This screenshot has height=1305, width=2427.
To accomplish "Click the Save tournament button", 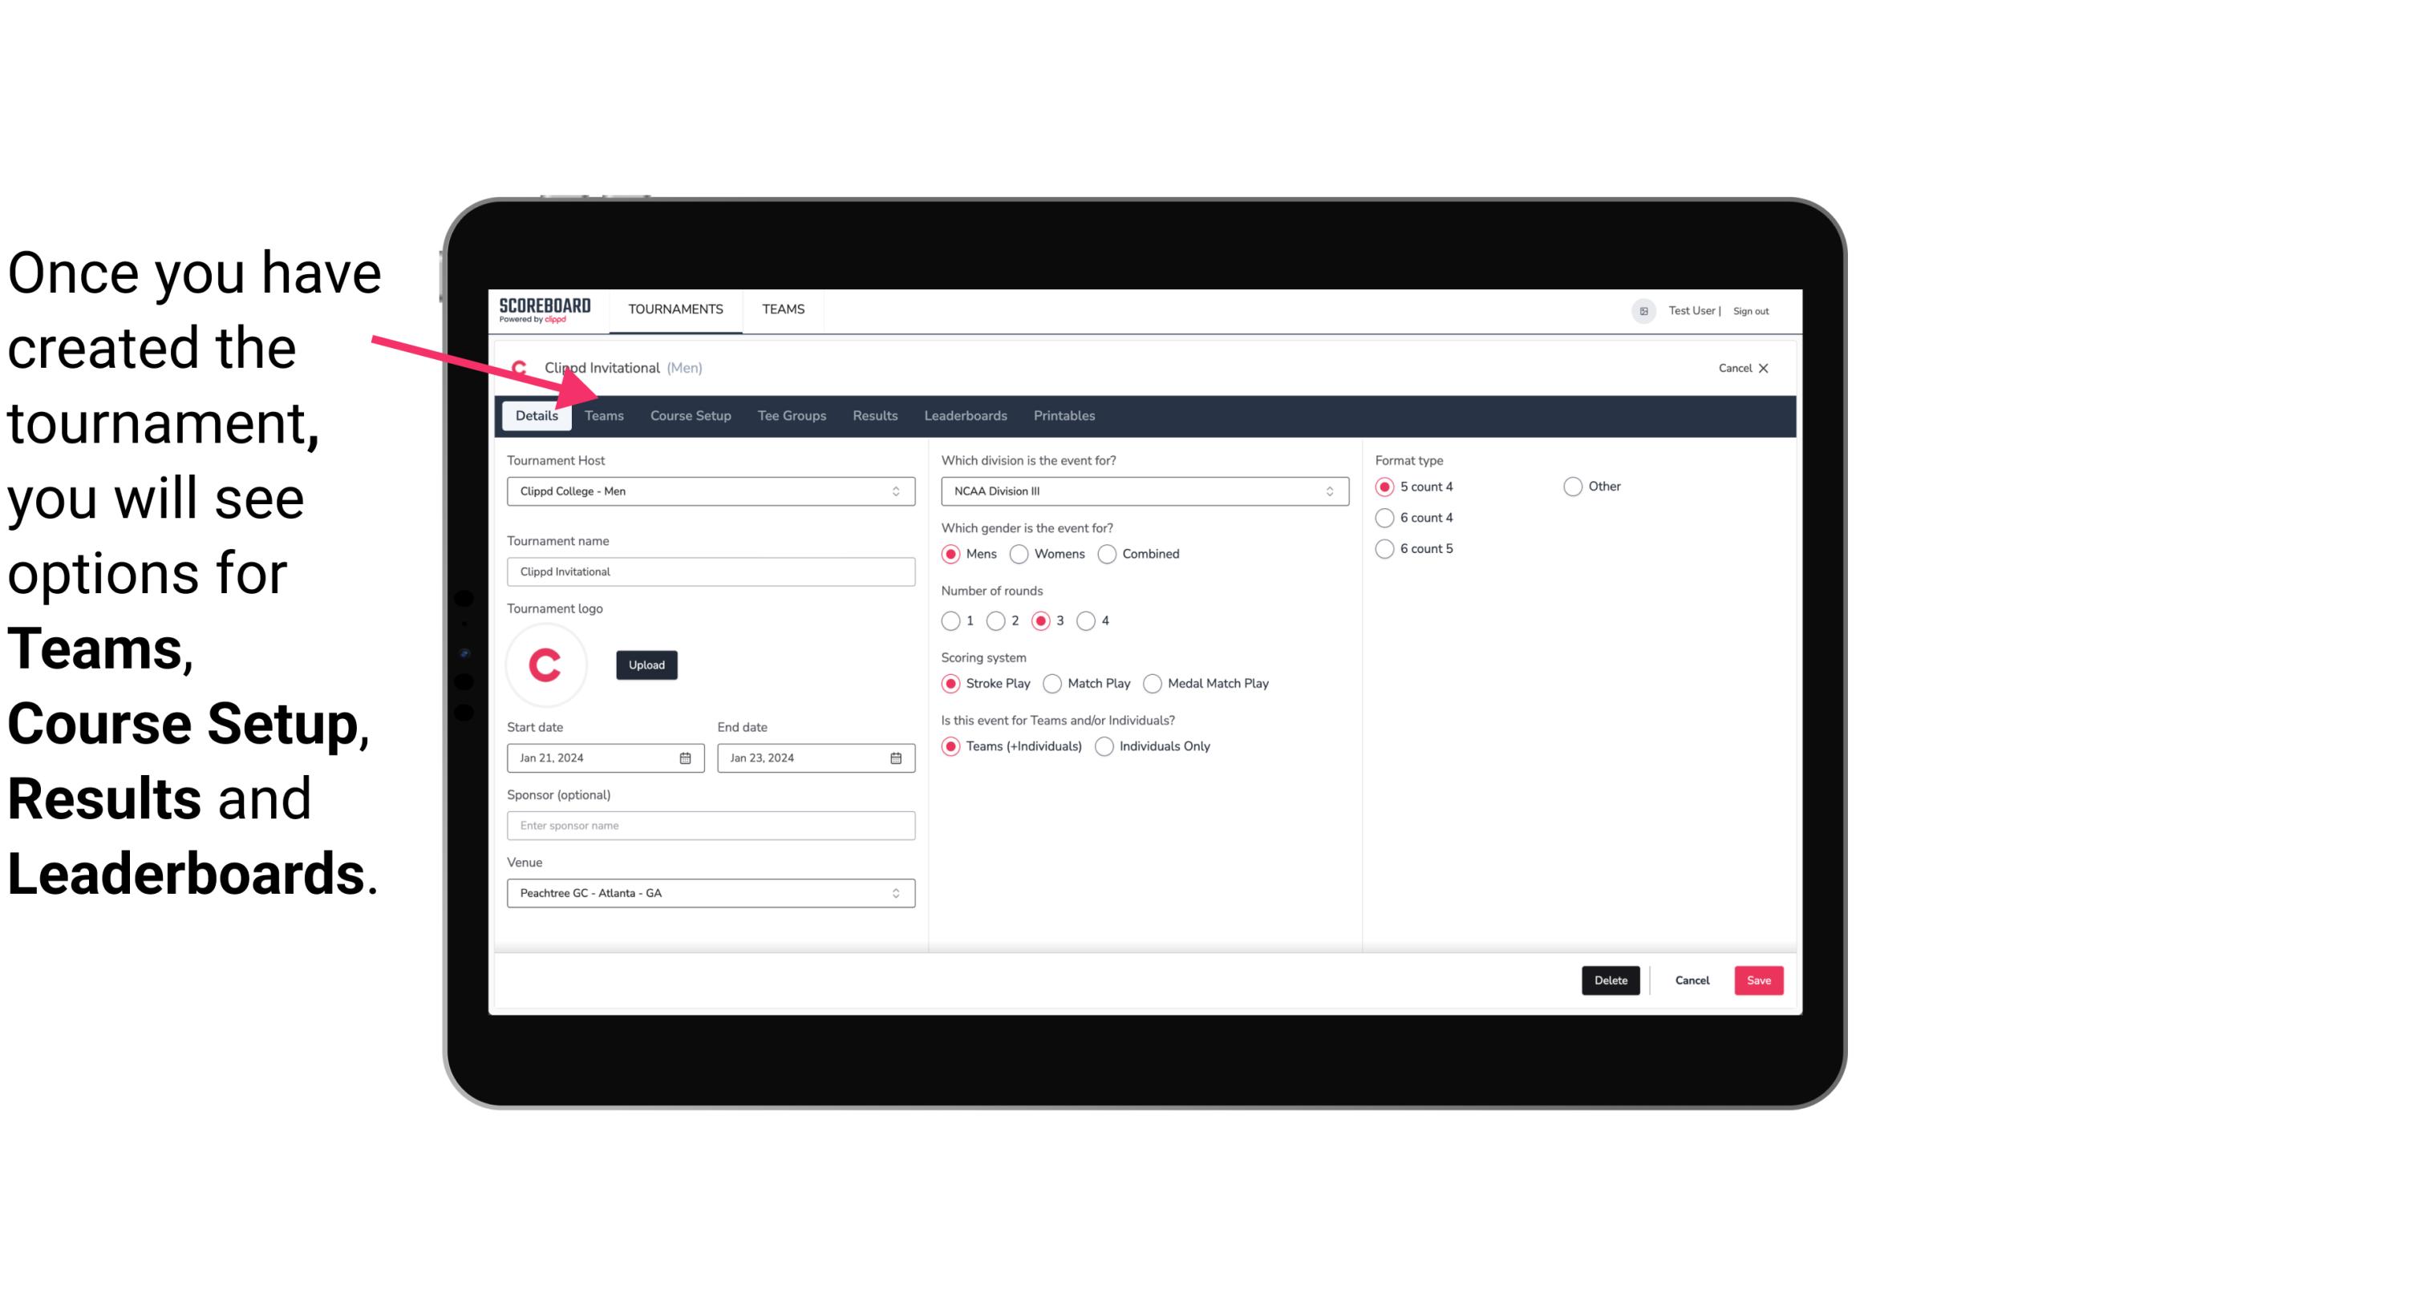I will 1758,980.
